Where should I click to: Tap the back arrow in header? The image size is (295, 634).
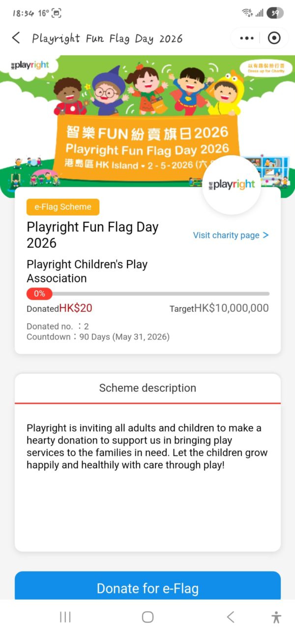click(x=16, y=38)
